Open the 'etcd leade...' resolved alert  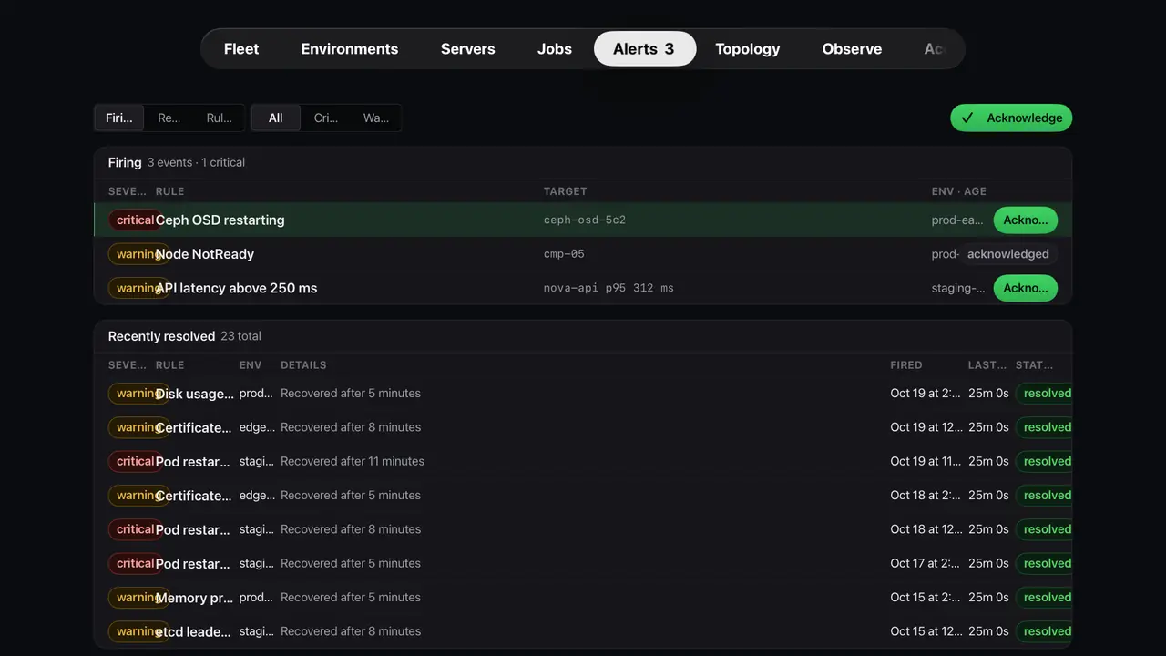(193, 631)
